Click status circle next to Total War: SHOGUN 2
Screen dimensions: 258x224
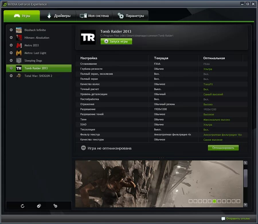(11, 76)
